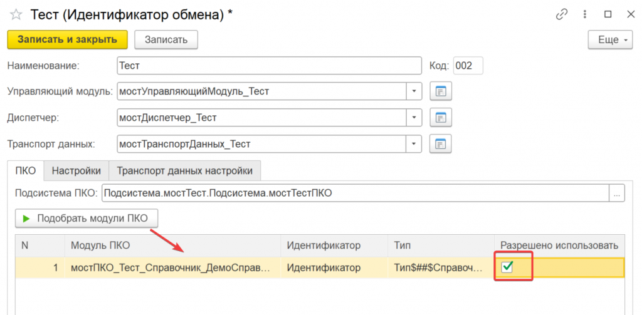Click the Наименование text field
Viewport: 642px width, 315px height.
(x=270, y=66)
